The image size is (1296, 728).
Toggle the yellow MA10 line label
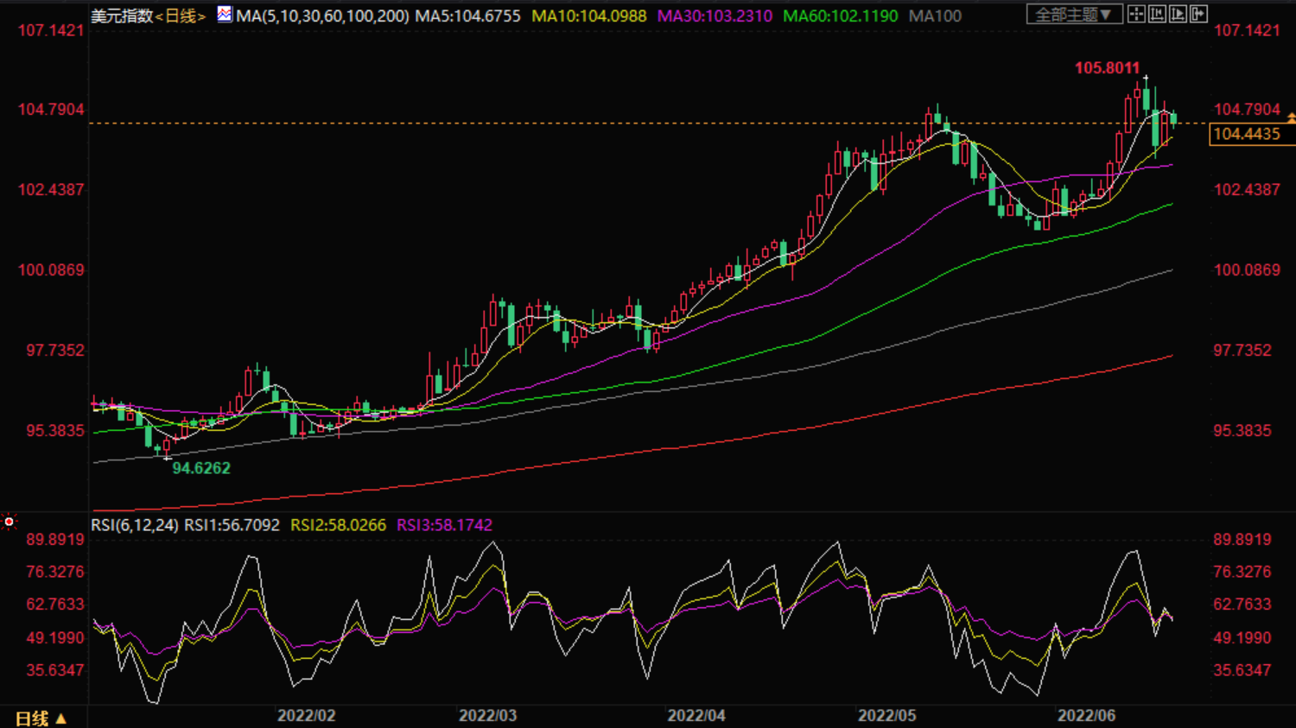(588, 16)
